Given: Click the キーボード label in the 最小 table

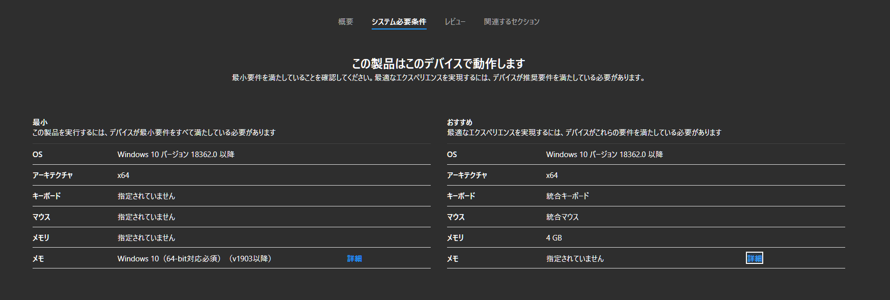Looking at the screenshot, I should click(x=46, y=196).
